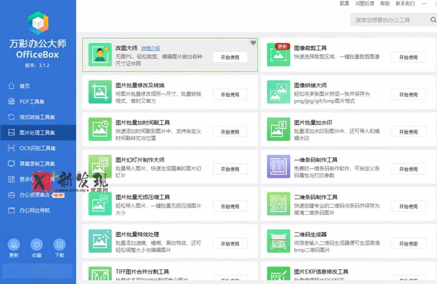Click 图片批量特效处理 icon
Image resolution: width=437 pixels, height=284 pixels.
point(100,241)
